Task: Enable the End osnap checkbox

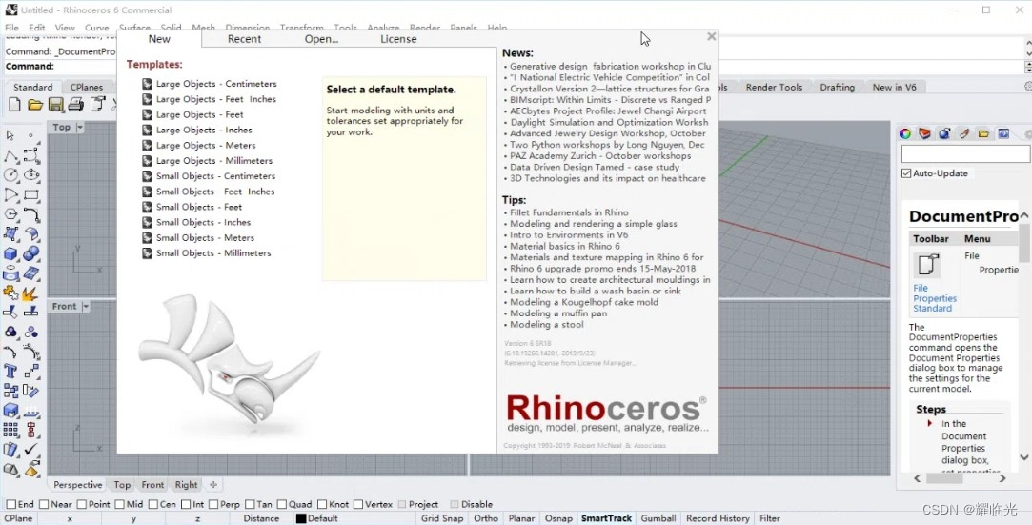Action: (10, 504)
